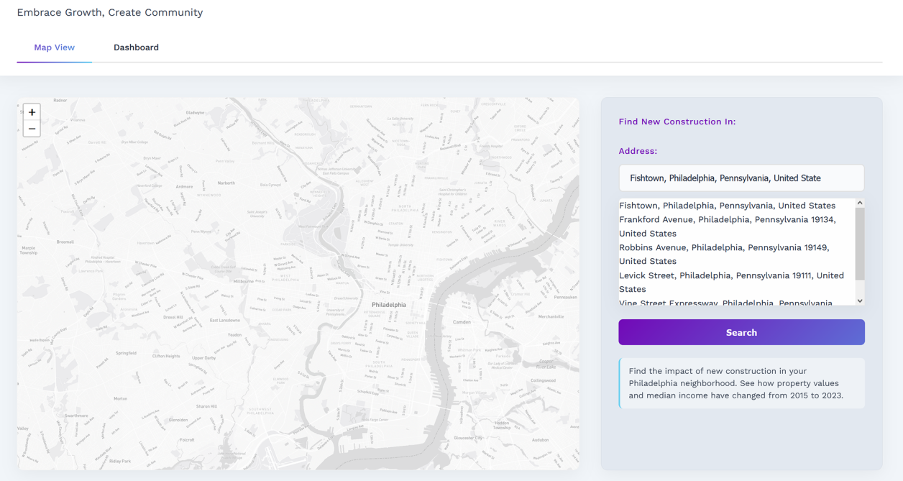The image size is (903, 481).
Task: Click the Folcroft map label
Action: 187,439
